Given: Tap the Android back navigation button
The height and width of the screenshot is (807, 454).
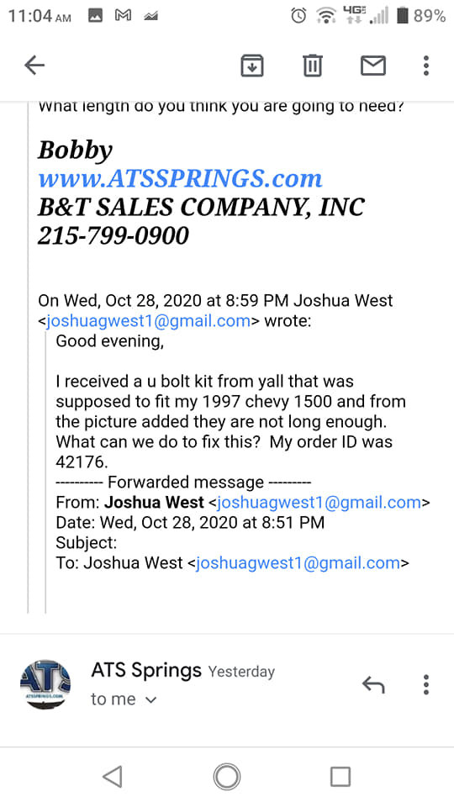Looking at the screenshot, I should click(x=113, y=776).
